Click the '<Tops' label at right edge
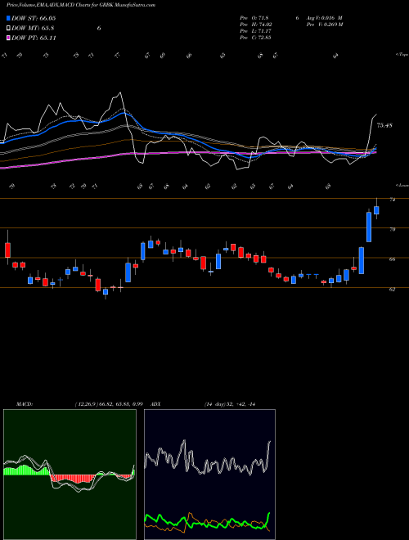Screen dimensions: 409x540 pos(402,55)
